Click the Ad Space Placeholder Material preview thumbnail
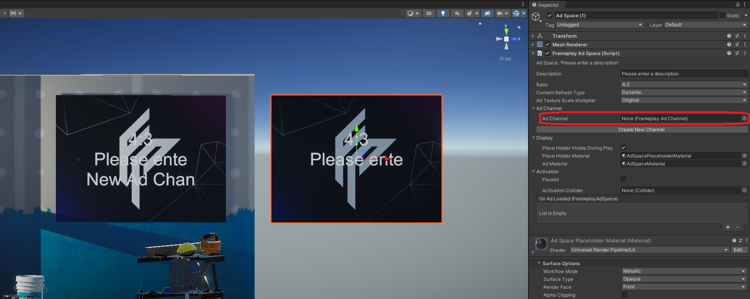Viewport: 750px width, 299px height. (x=541, y=244)
